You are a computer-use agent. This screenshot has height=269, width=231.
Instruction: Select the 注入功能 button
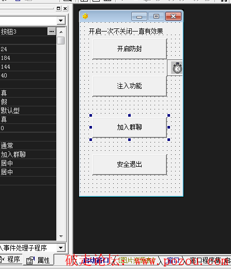click(130, 86)
